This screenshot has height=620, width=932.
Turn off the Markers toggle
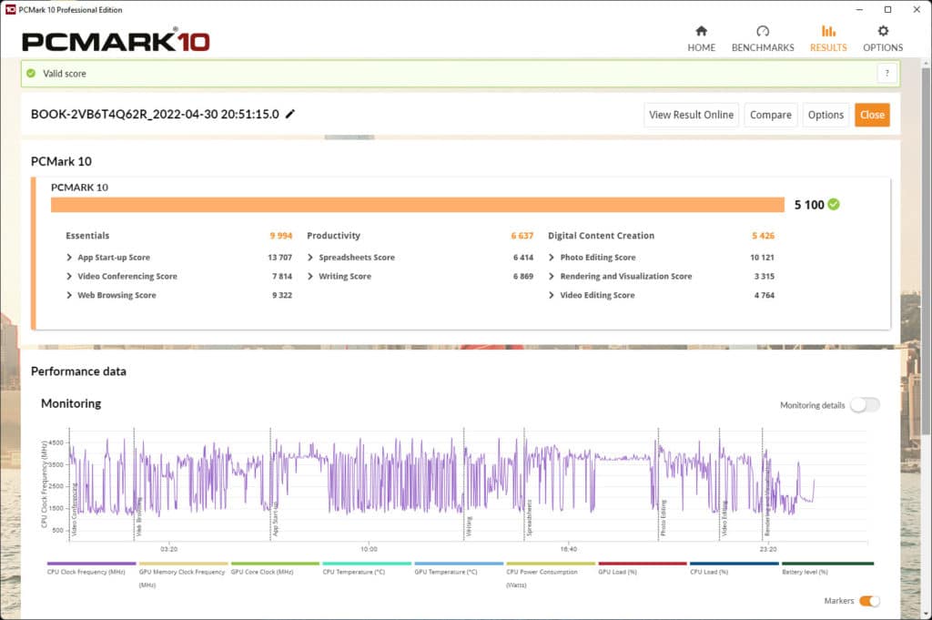coord(869,601)
